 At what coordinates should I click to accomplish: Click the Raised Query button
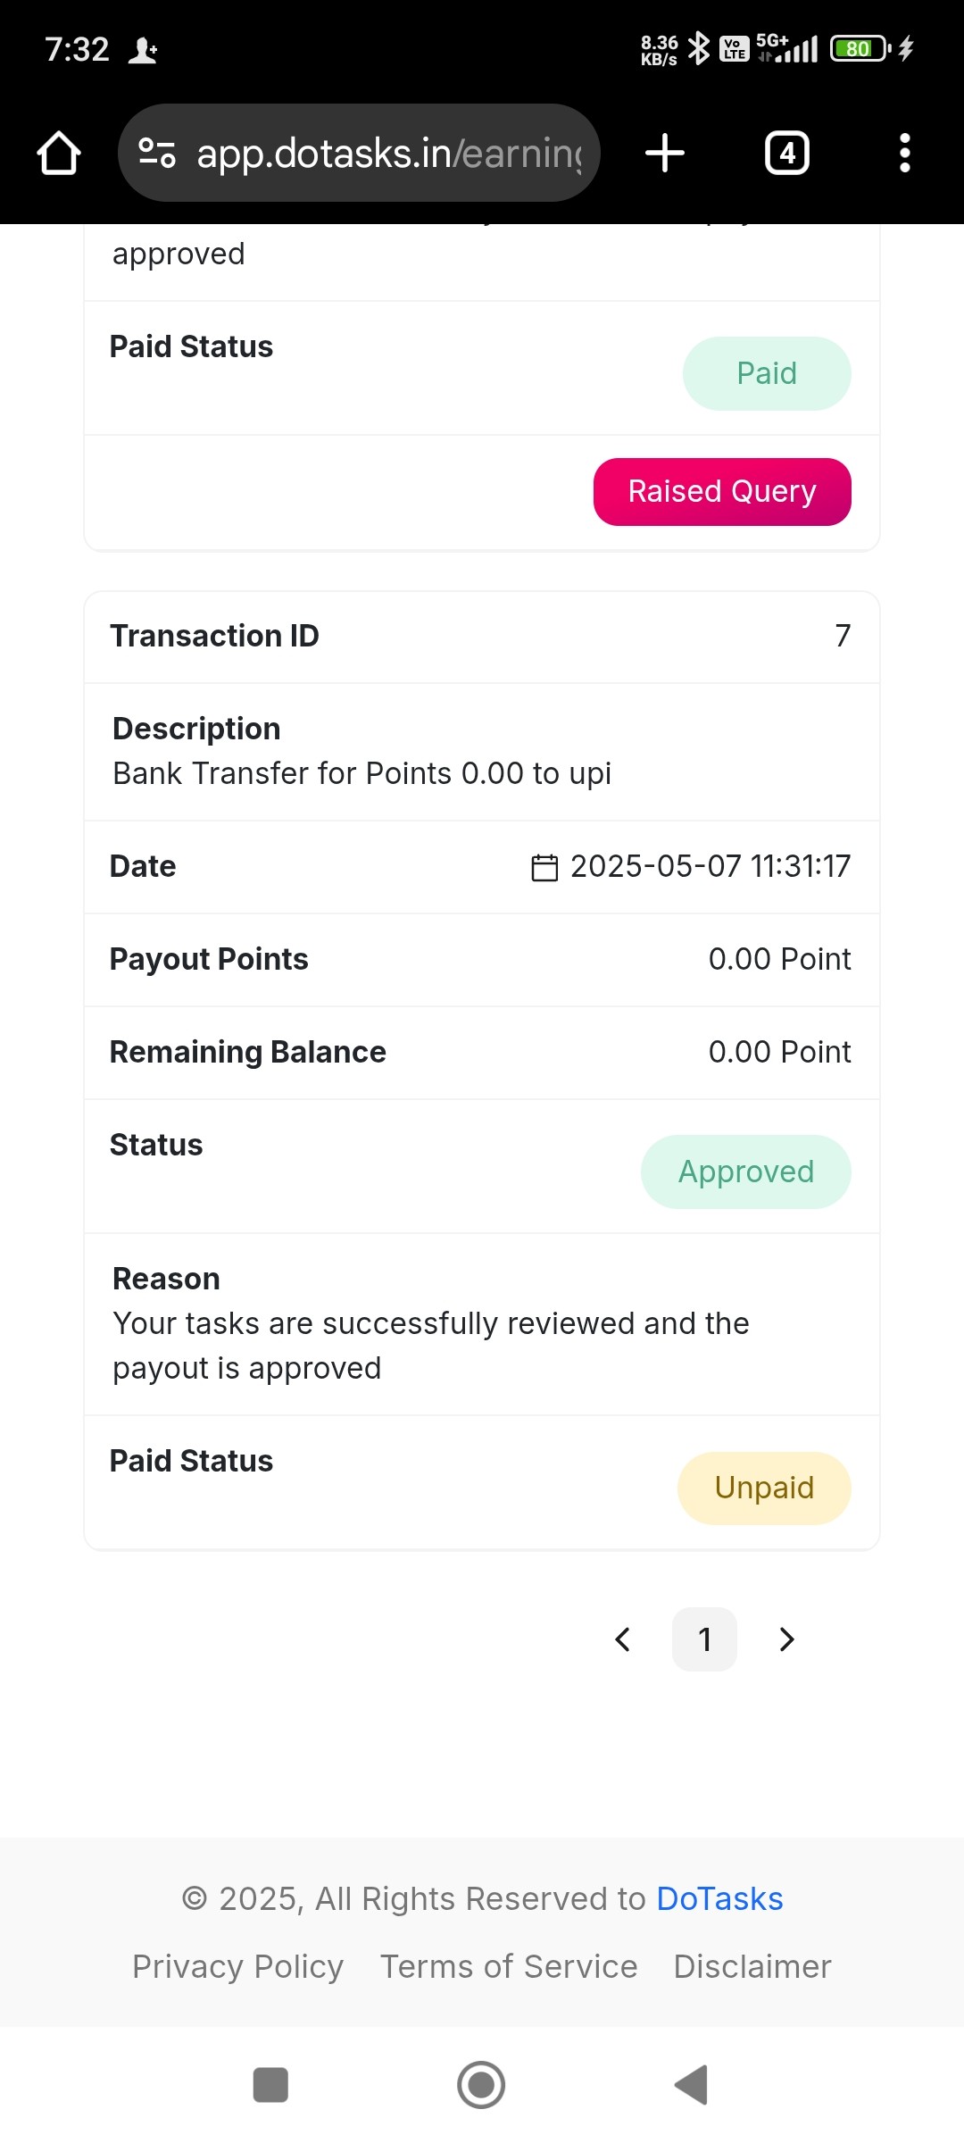pos(722,492)
